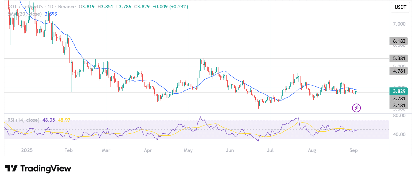Click the 2025 label on time axis
The height and width of the screenshot is (181, 416).
27,150
